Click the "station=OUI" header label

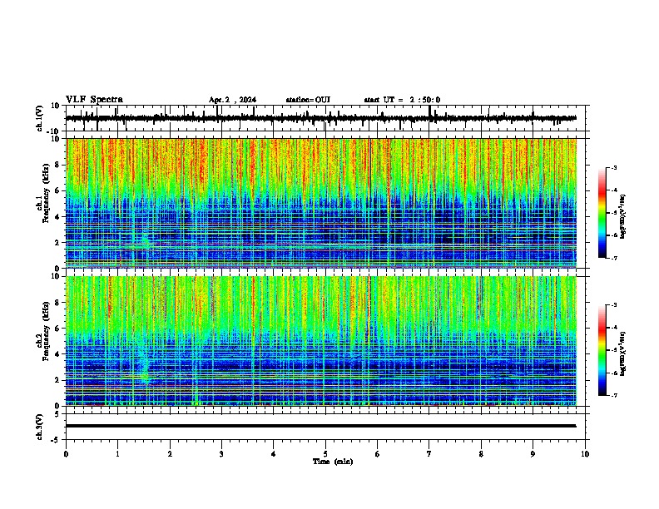[308, 100]
